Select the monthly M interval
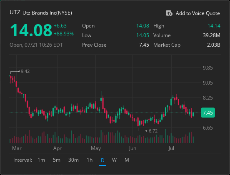The image size is (230, 175). point(127,160)
